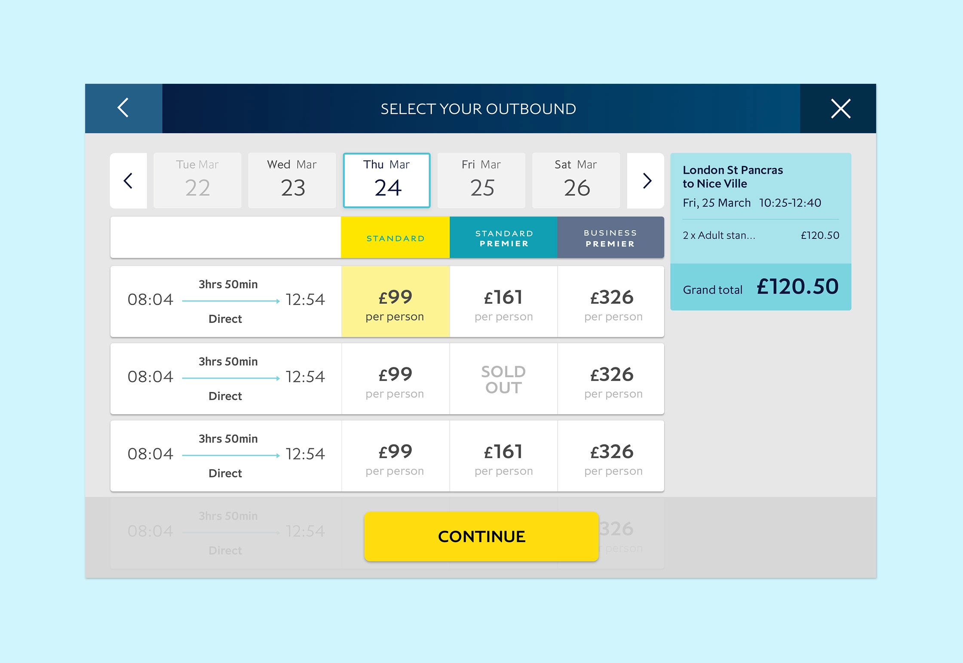The image size is (963, 663).
Task: Select the highlighted £99 fare in first row
Action: 395,302
